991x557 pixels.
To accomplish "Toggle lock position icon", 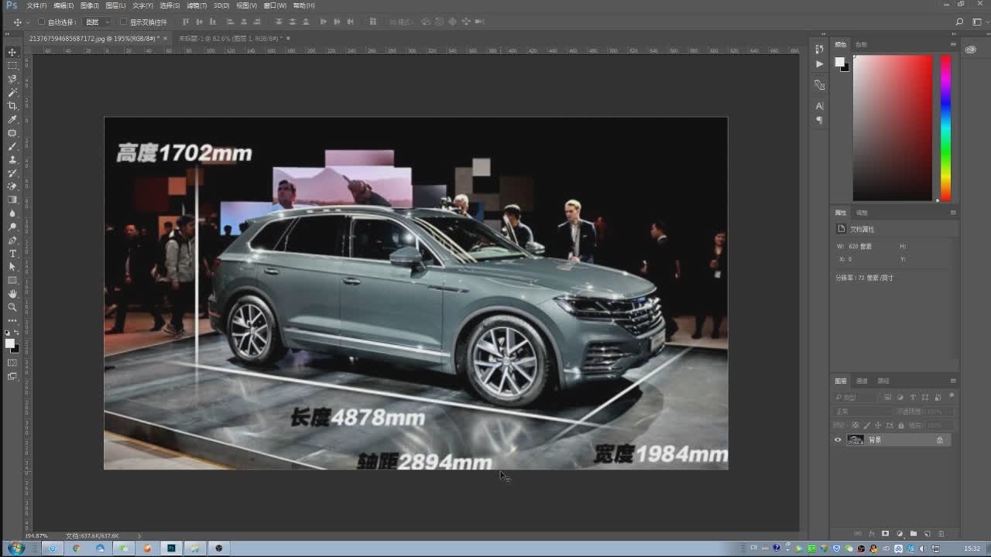I will 878,425.
